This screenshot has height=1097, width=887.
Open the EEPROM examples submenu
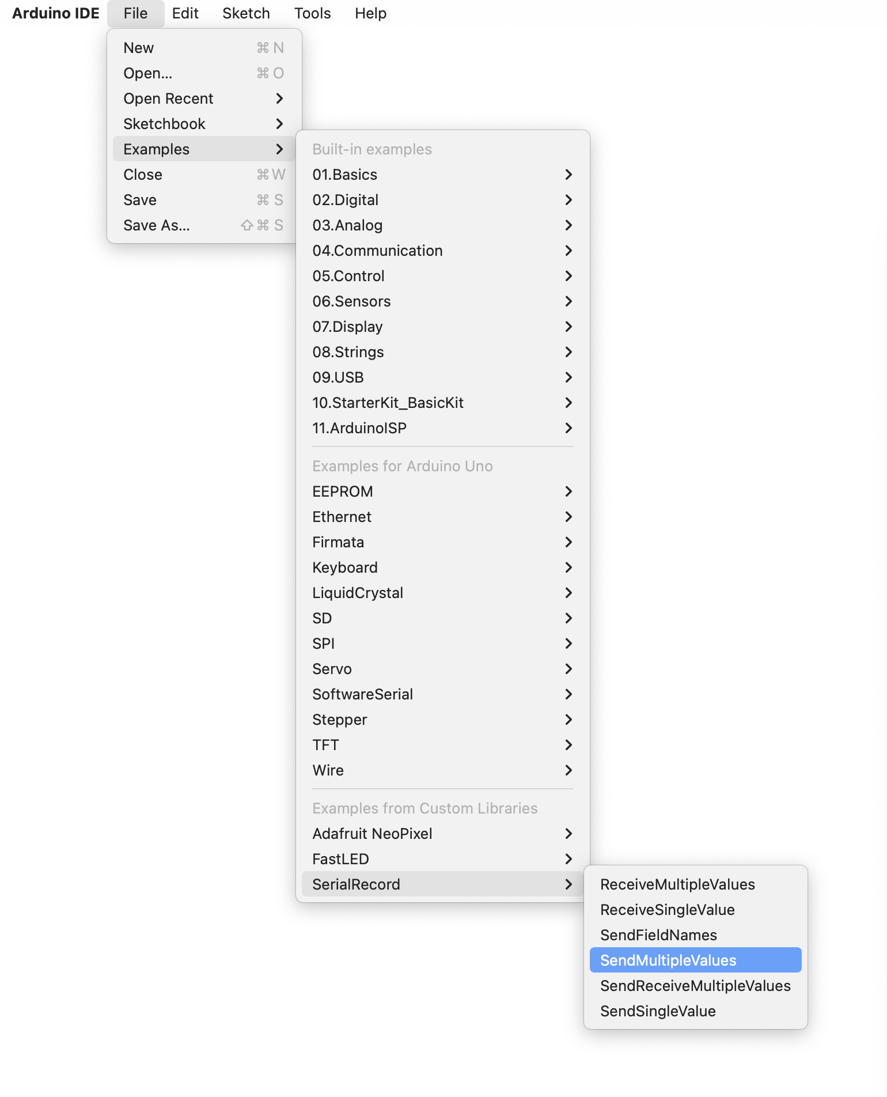[x=442, y=491]
